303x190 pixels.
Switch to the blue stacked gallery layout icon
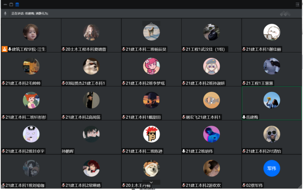[x=17, y=5]
